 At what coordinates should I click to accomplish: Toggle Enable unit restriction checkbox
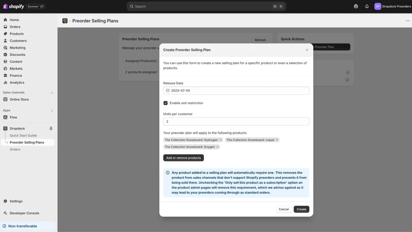point(165,103)
